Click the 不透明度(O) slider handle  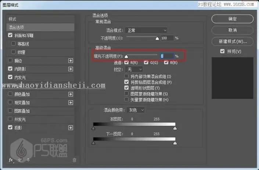tap(157, 39)
